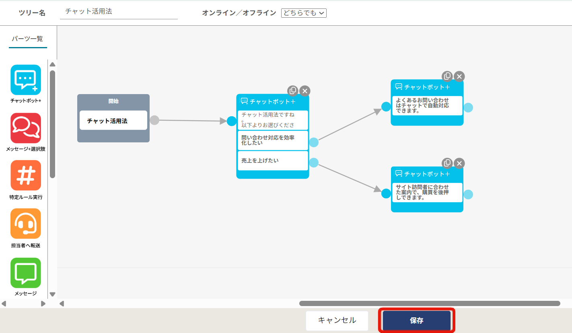572x333 pixels.
Task: Select the 売上を上げたい choice option
Action: 273,160
